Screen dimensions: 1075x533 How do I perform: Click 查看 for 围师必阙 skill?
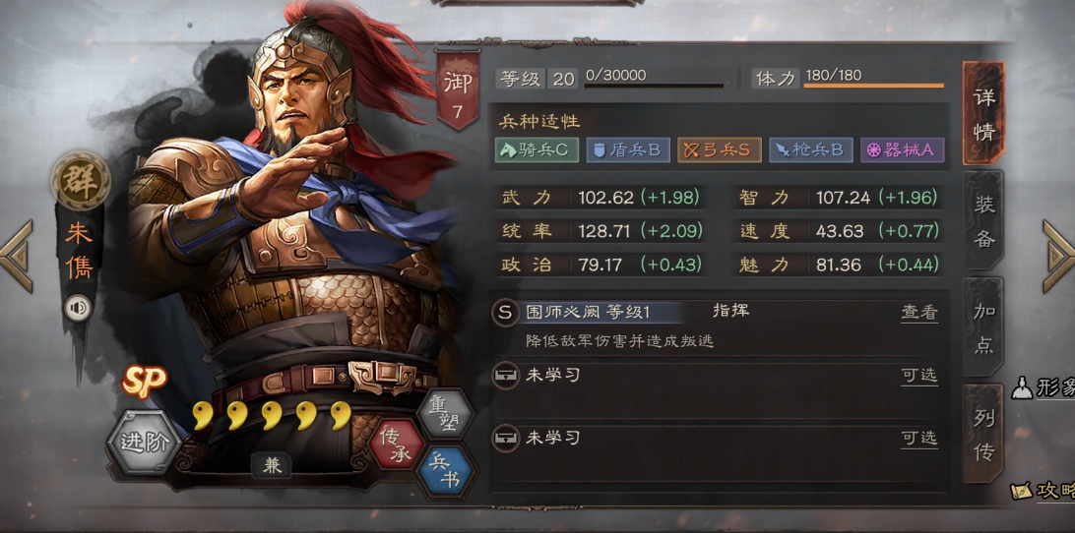[x=918, y=313]
